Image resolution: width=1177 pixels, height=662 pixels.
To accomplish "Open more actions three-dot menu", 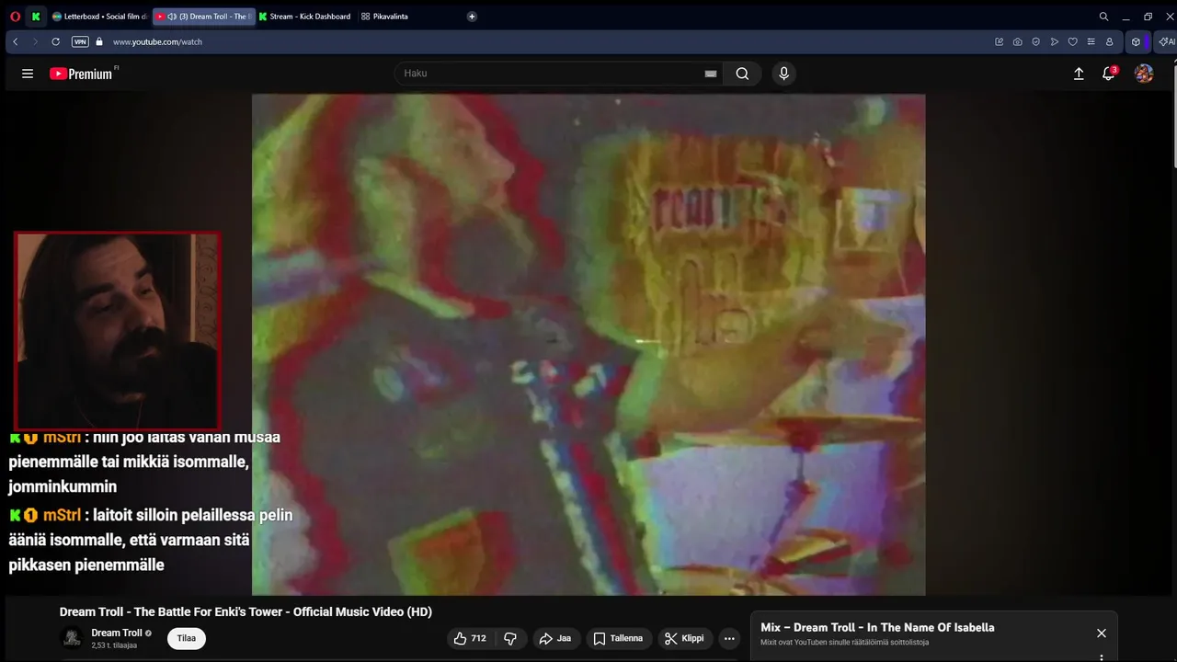I will (x=729, y=638).
